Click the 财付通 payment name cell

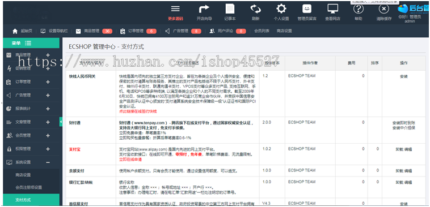(x=74, y=123)
